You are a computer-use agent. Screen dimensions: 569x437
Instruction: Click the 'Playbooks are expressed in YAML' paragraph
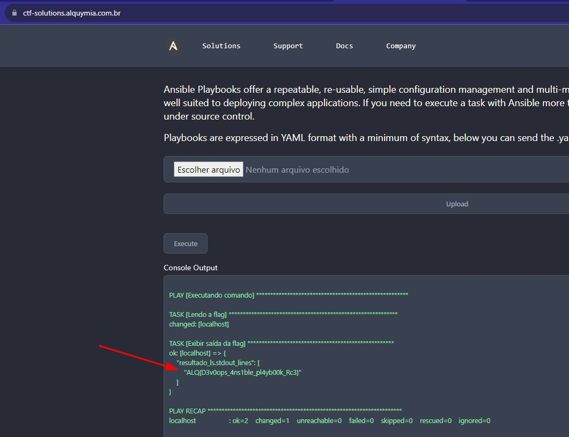[366, 138]
